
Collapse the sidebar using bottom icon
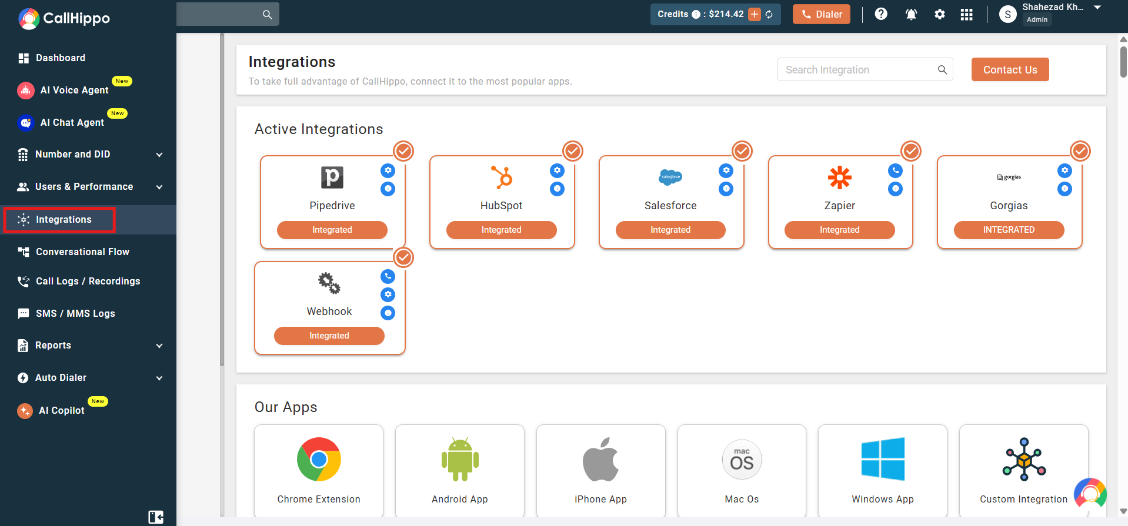[x=156, y=517]
